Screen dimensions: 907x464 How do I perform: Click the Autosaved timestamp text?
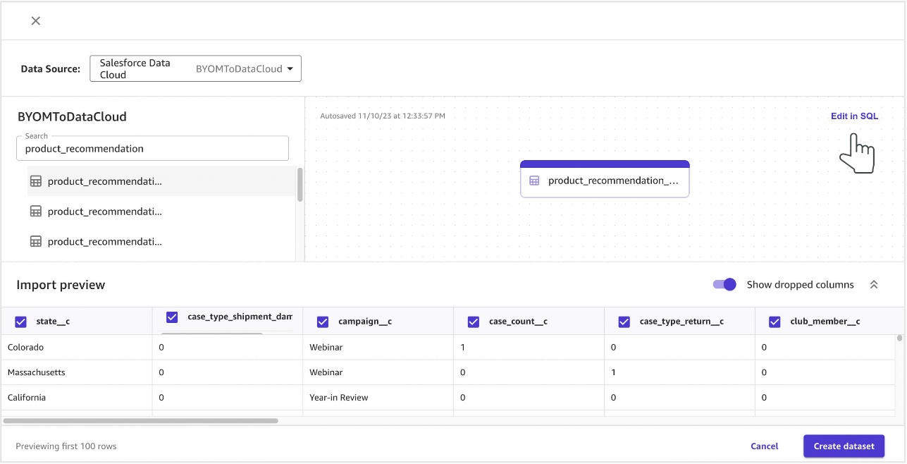coord(383,116)
